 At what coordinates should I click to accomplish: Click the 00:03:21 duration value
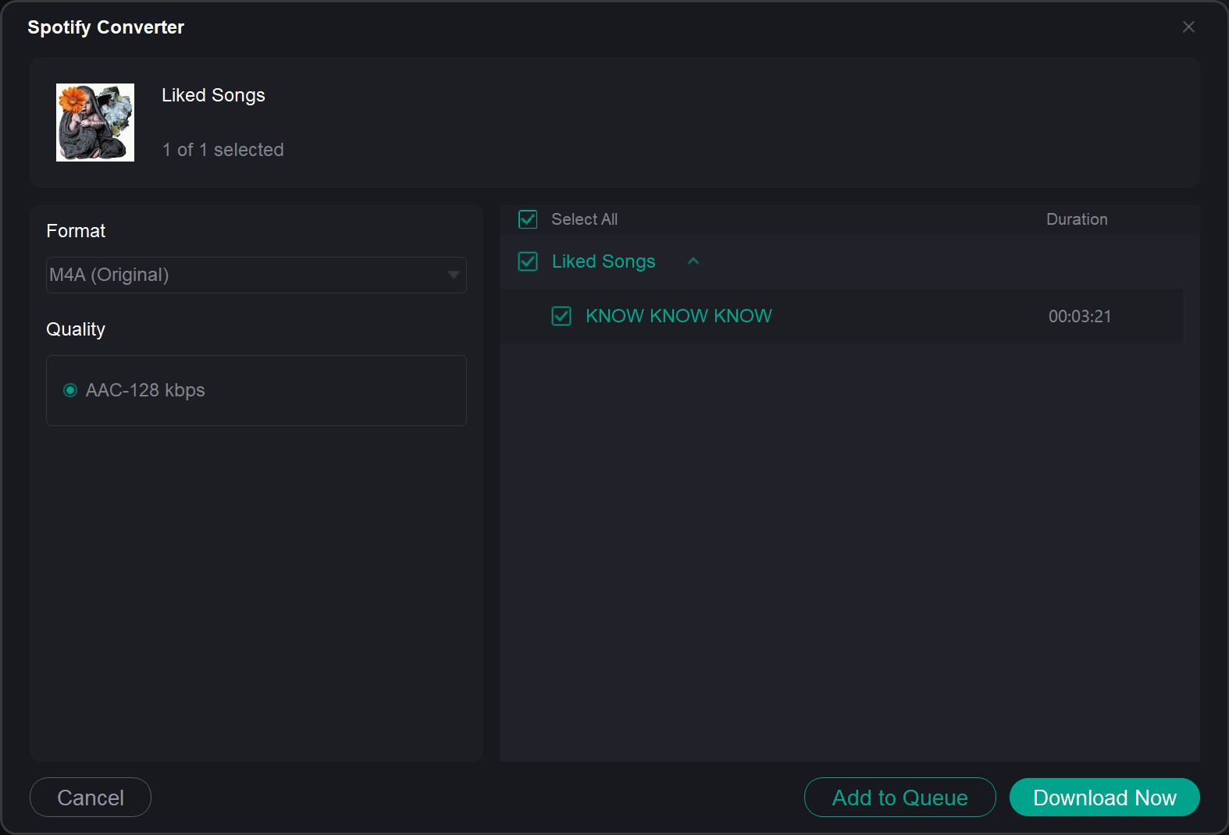tap(1080, 316)
